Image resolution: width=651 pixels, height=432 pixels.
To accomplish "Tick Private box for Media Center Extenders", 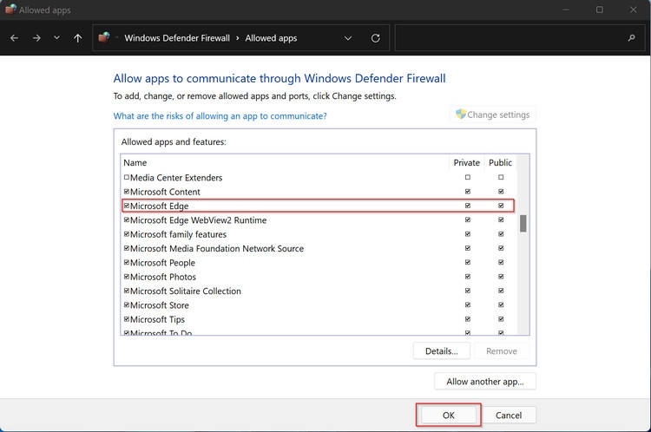I will [x=468, y=177].
